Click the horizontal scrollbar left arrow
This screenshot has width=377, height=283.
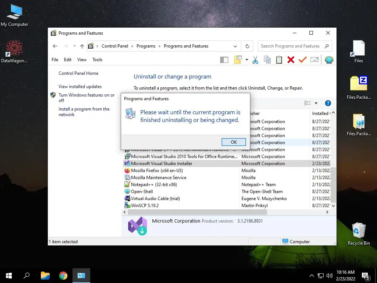124,212
